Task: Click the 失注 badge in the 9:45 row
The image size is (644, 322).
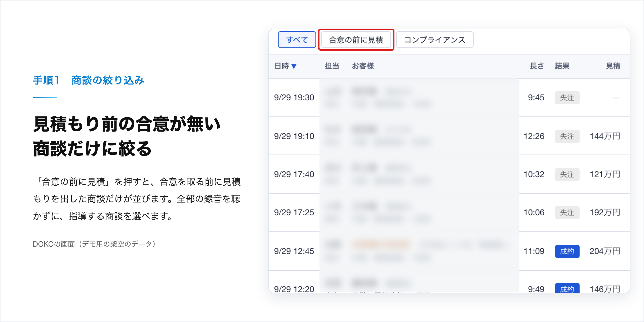Action: 567,98
